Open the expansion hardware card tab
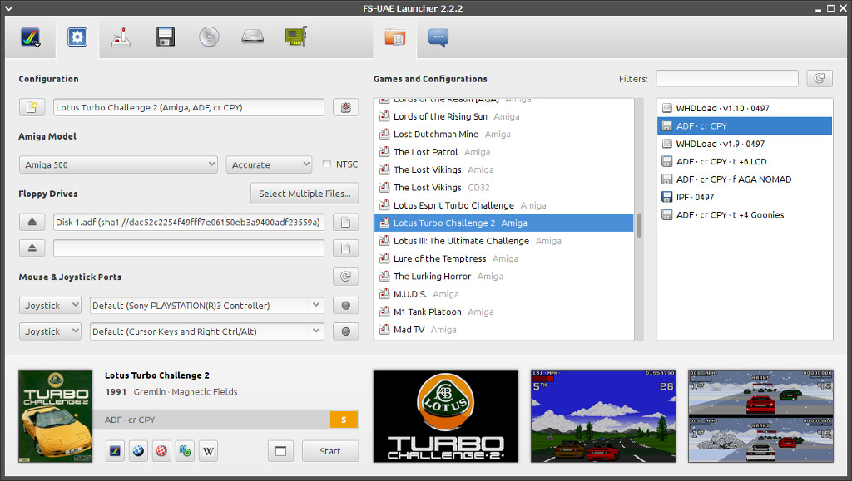The image size is (852, 481). (295, 37)
